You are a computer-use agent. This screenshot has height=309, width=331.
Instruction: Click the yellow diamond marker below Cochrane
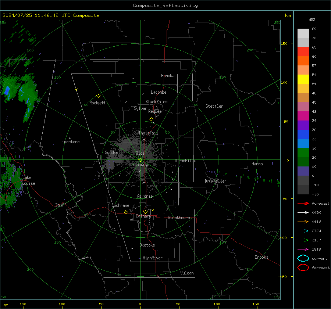coord(126,212)
